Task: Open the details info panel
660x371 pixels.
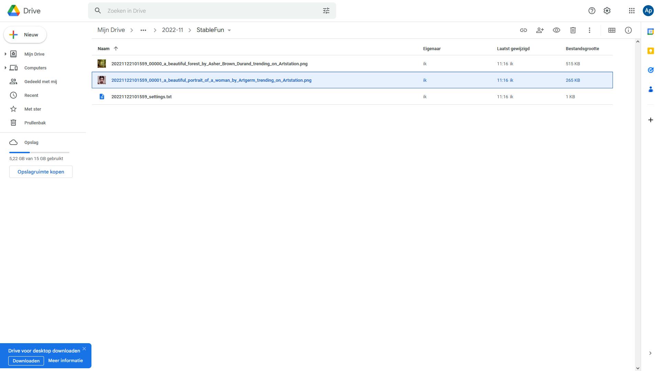Action: click(x=629, y=30)
